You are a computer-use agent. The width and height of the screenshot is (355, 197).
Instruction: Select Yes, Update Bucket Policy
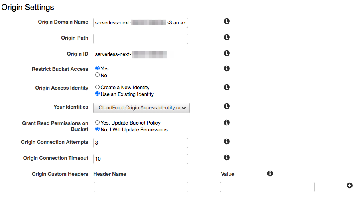click(x=97, y=122)
